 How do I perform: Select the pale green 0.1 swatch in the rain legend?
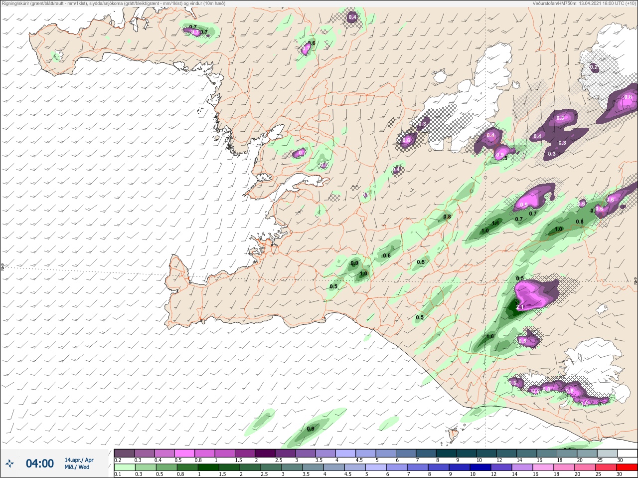124,467
